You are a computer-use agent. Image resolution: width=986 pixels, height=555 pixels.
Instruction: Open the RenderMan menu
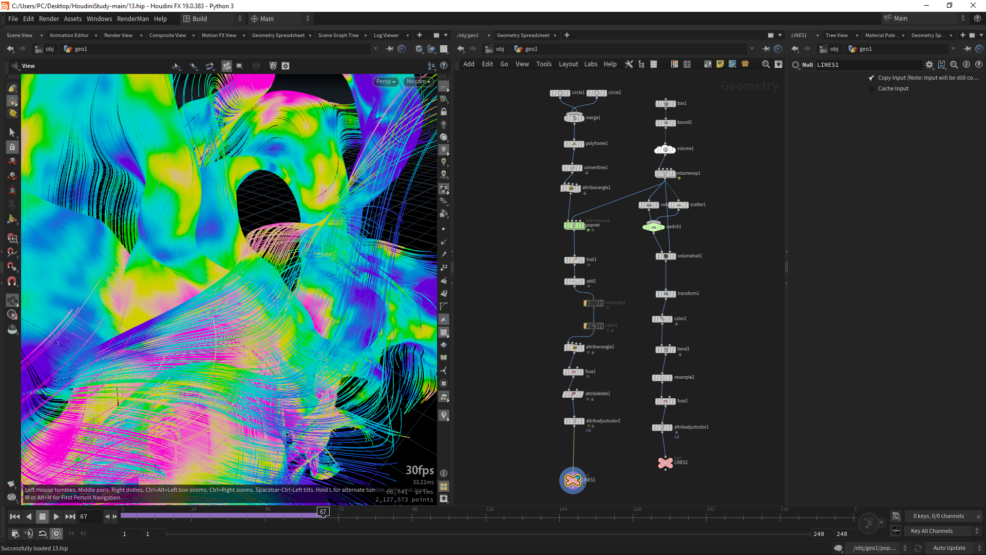(132, 18)
